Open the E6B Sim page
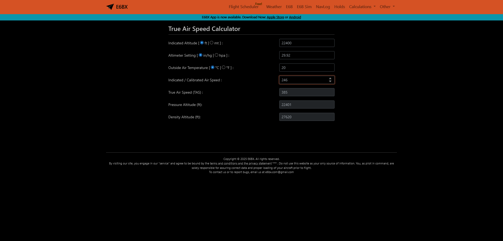Viewport: 503px width, 241px height. pos(304,7)
